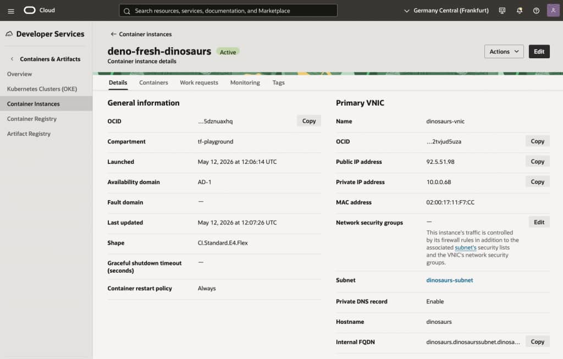Click the Always restart policy value
This screenshot has width=563, height=359.
207,288
